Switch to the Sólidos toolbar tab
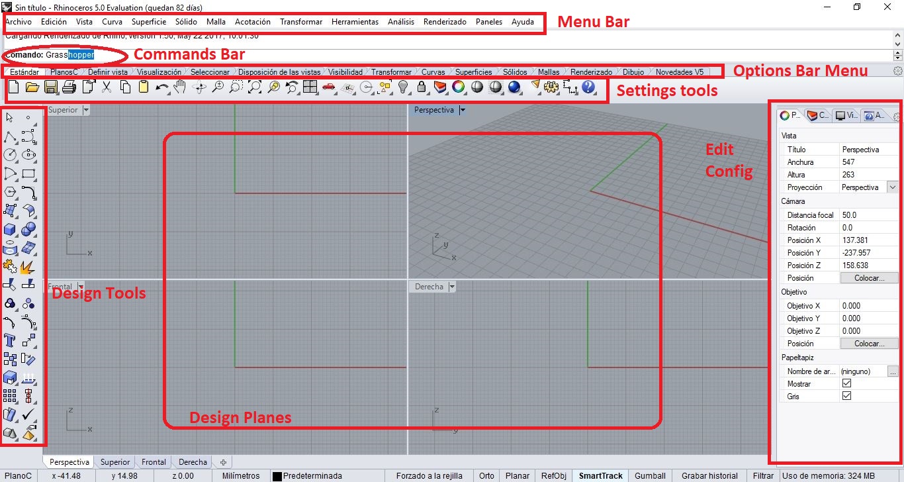The height and width of the screenshot is (482, 904). [x=515, y=72]
